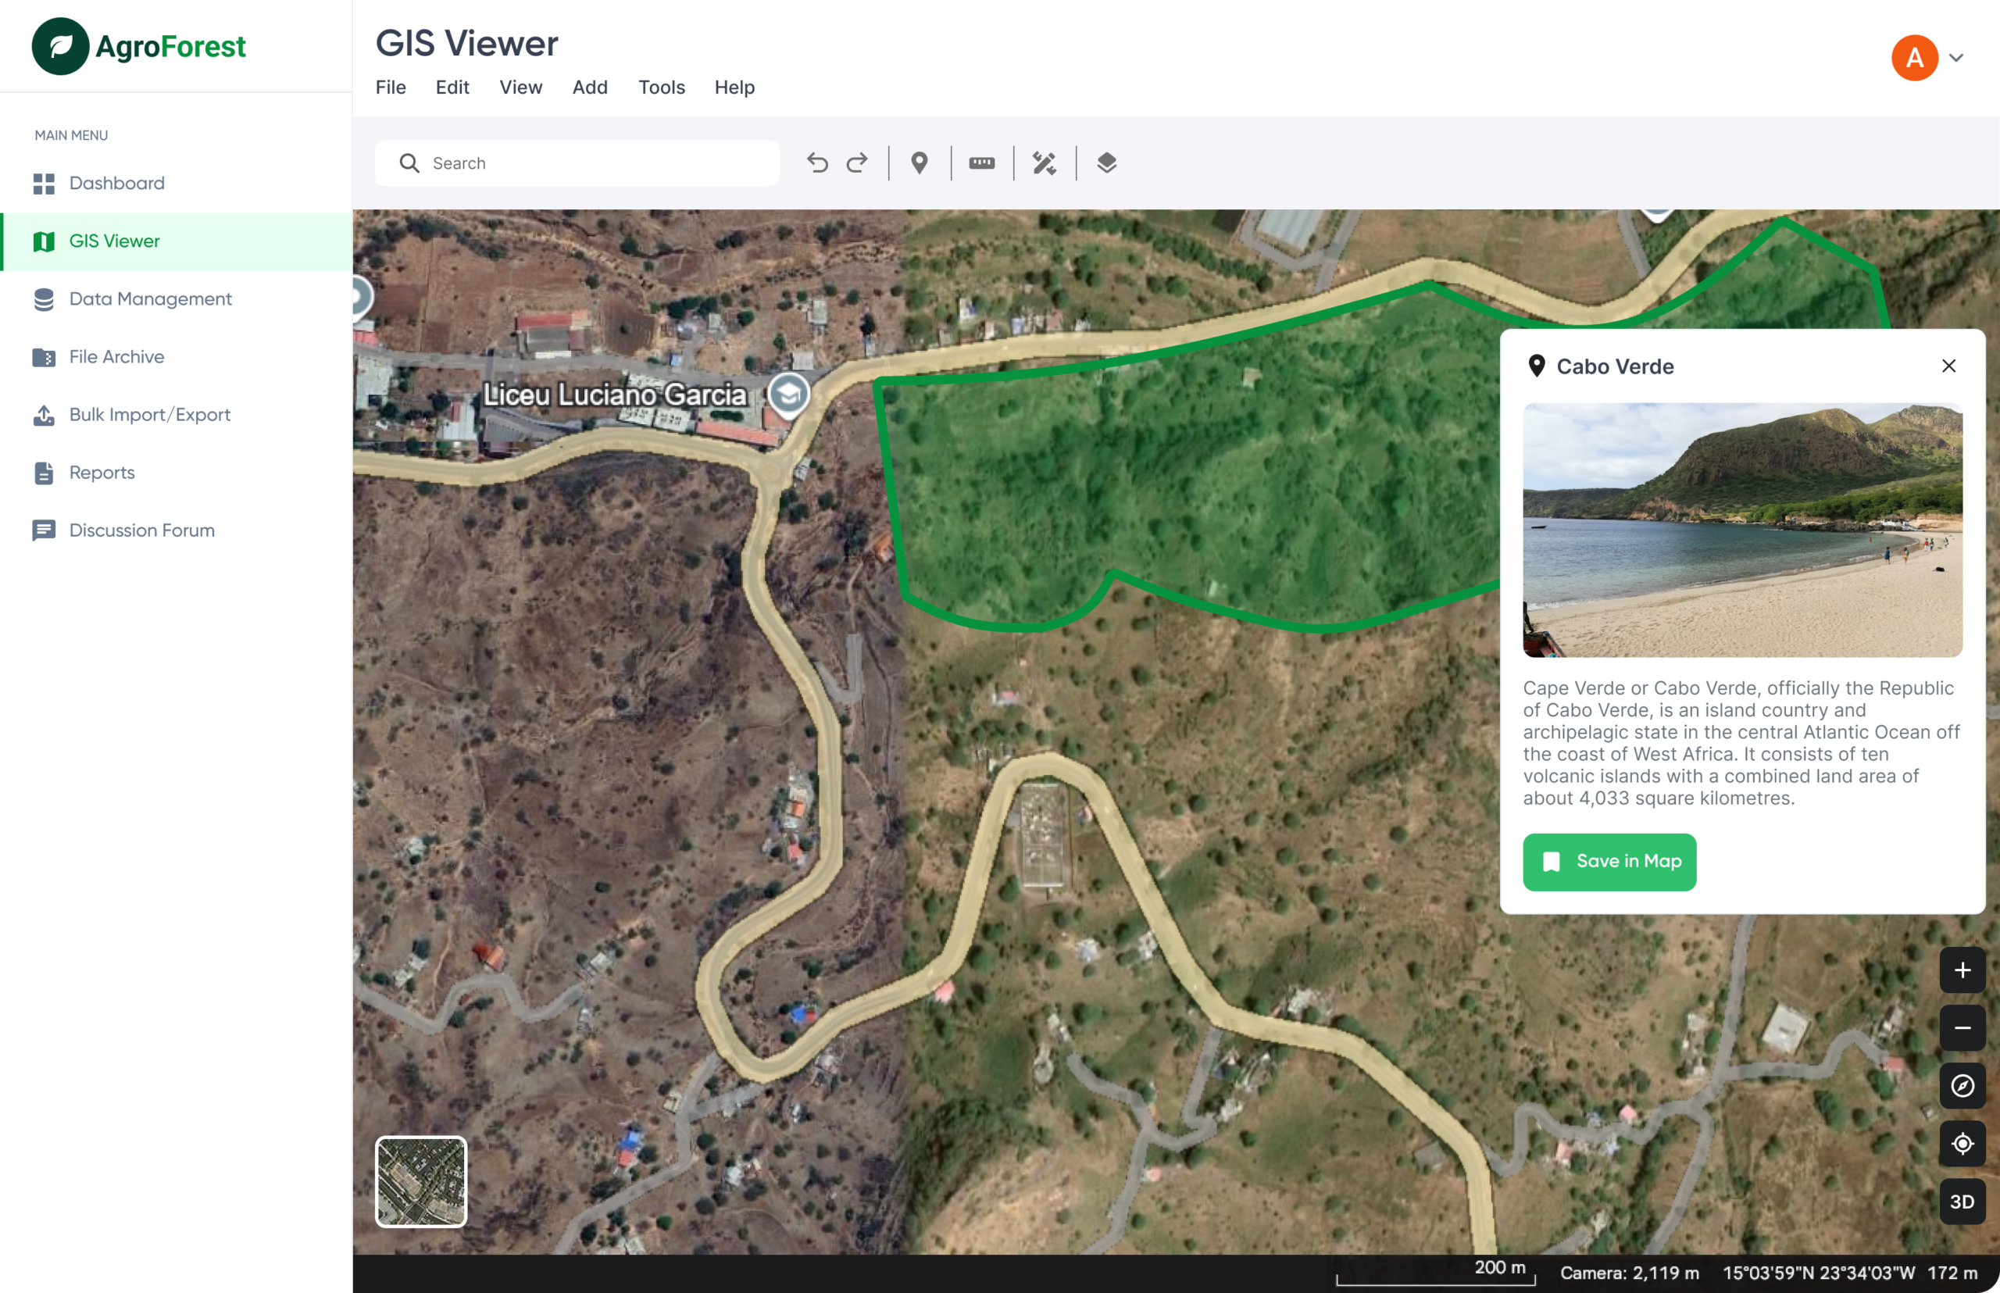
Task: Select the ruler measure tool
Action: (x=981, y=163)
